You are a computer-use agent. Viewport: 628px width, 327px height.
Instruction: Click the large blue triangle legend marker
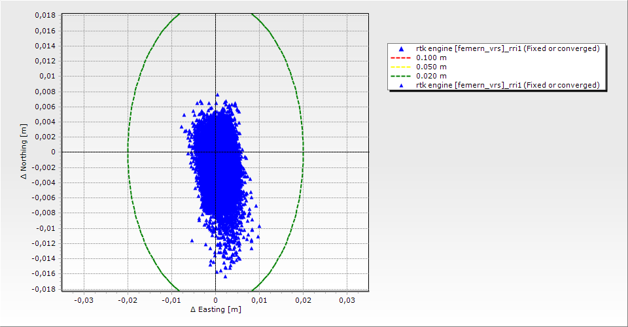coord(402,49)
